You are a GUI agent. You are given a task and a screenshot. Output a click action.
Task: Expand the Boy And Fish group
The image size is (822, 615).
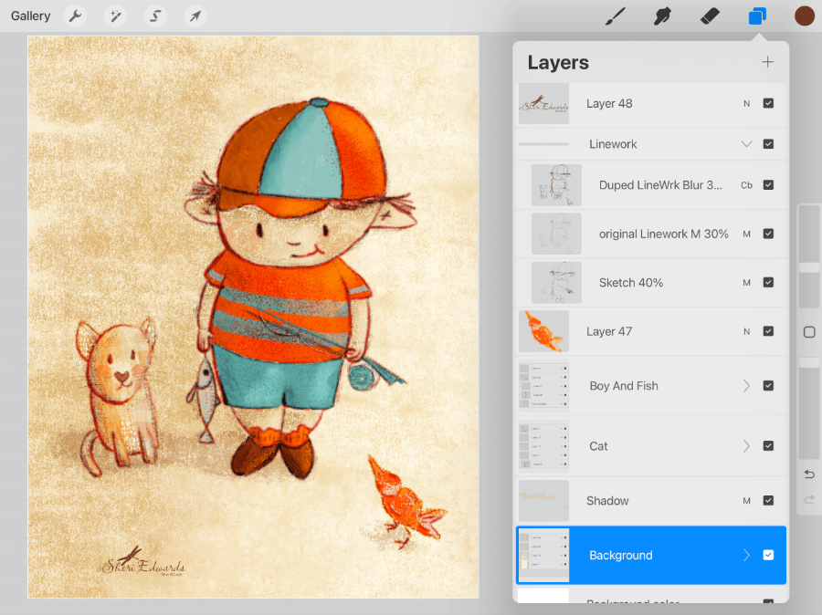[x=746, y=386]
